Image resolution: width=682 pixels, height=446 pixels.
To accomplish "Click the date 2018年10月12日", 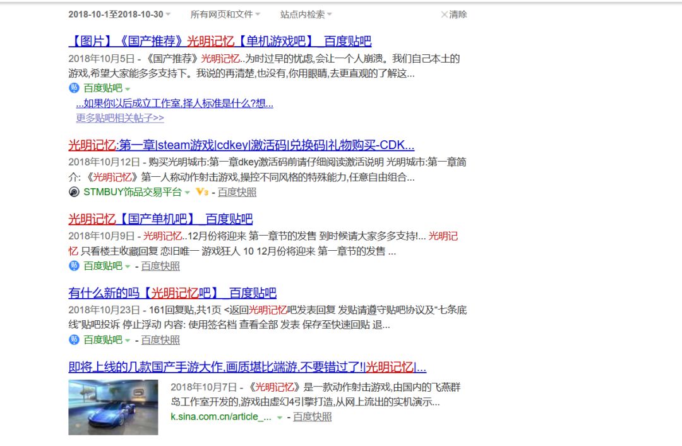I will point(104,162).
